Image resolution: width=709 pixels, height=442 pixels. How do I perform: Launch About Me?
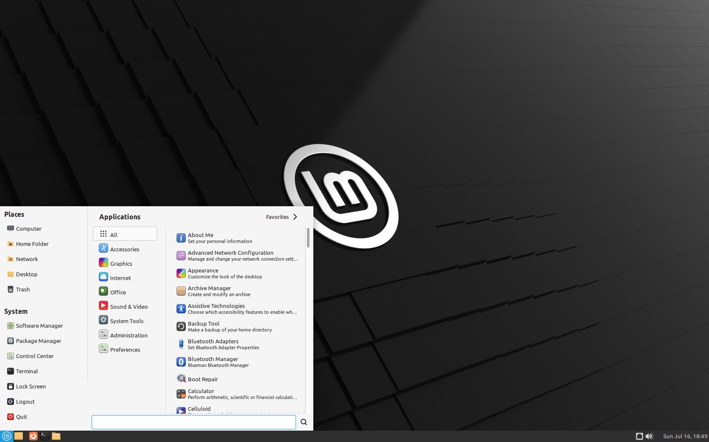(x=237, y=238)
